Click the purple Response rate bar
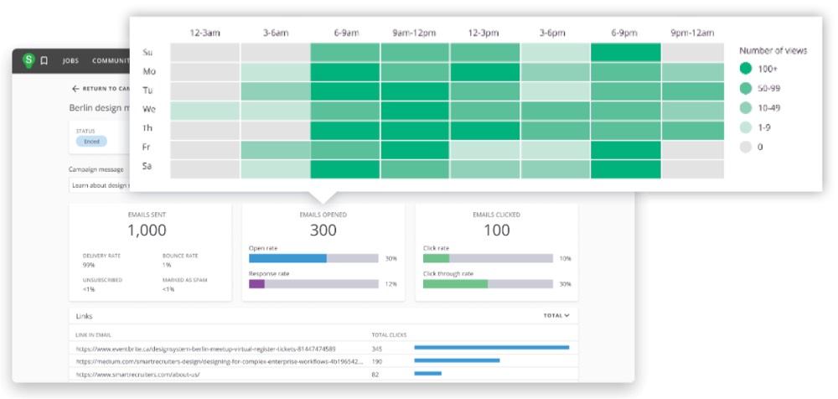This screenshot has width=838, height=399. pyautogui.click(x=256, y=284)
